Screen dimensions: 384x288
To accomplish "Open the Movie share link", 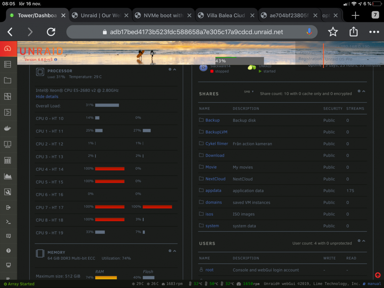I will pyautogui.click(x=211, y=167).
